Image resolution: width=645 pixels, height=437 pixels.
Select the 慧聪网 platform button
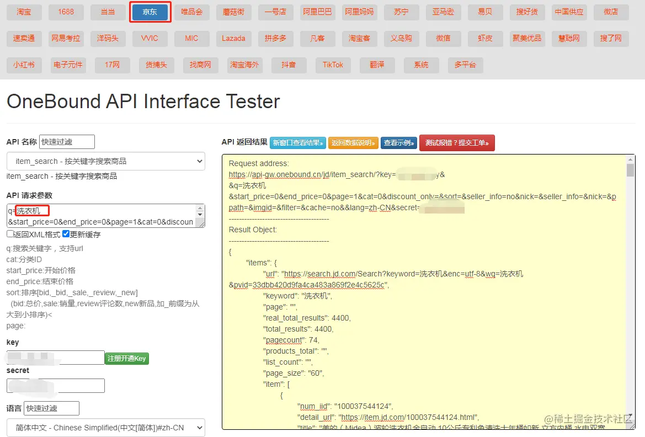(x=569, y=38)
